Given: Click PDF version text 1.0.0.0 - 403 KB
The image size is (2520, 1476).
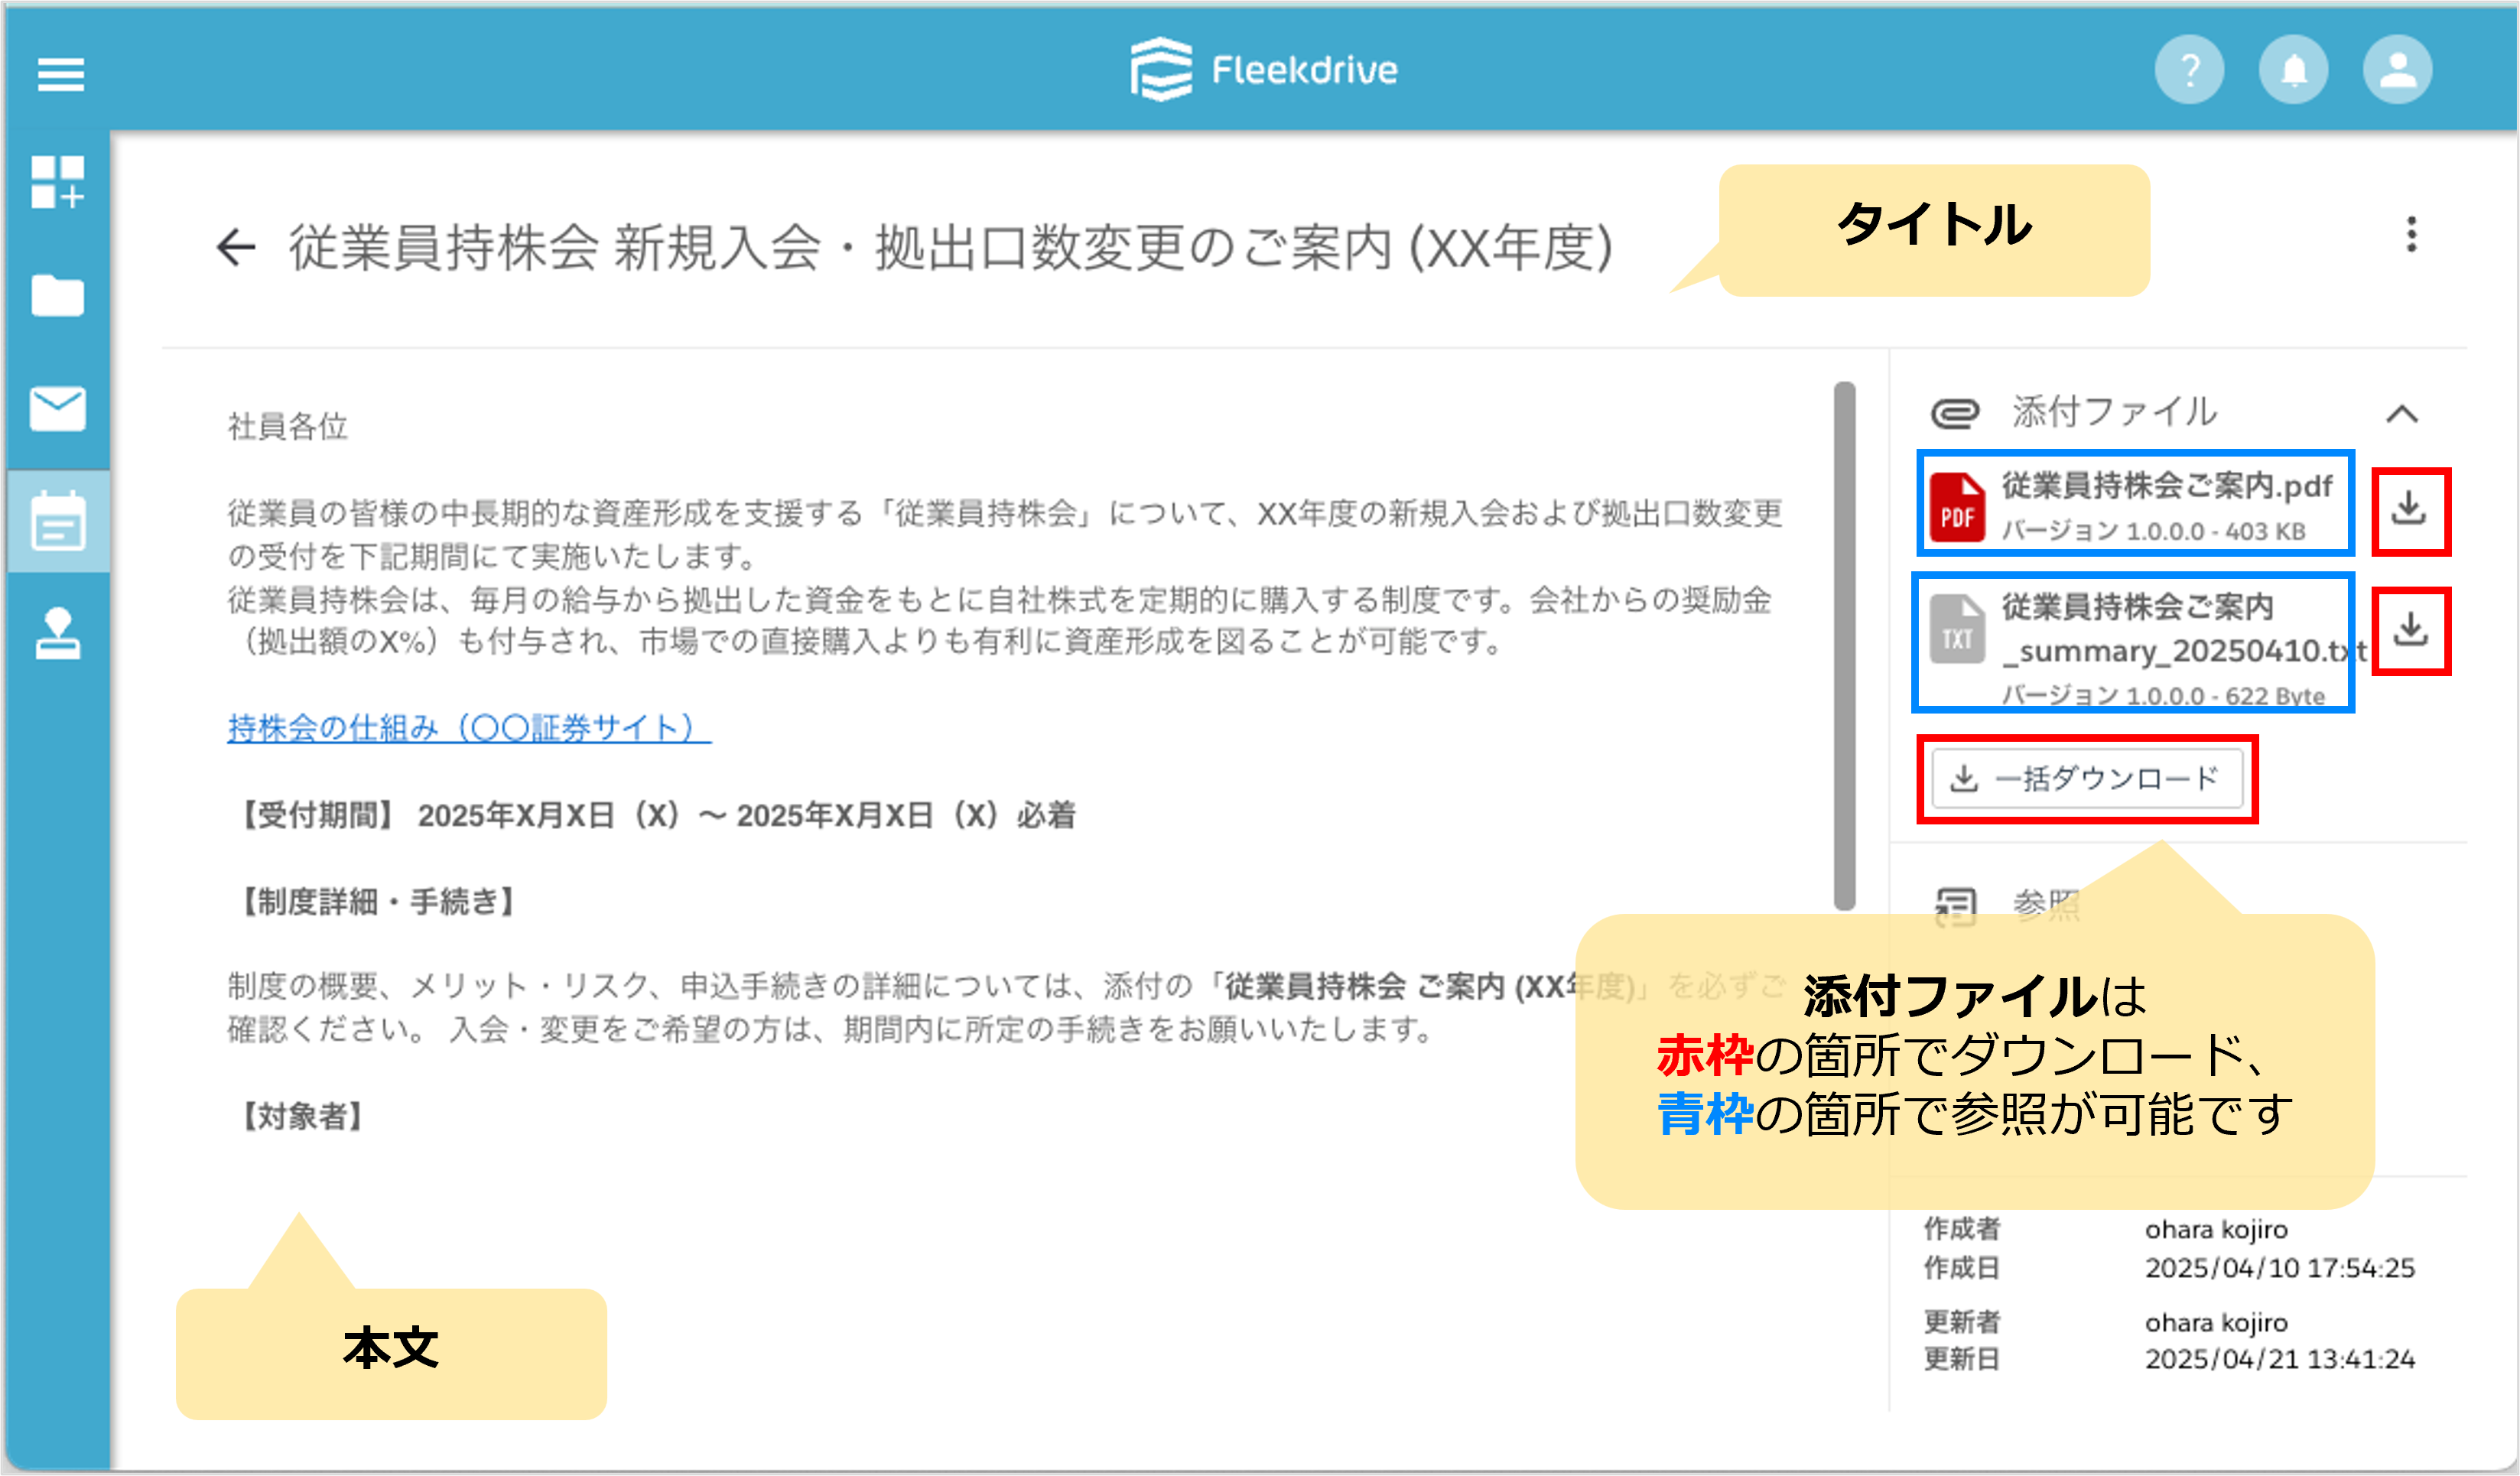Looking at the screenshot, I should click(x=2153, y=531).
